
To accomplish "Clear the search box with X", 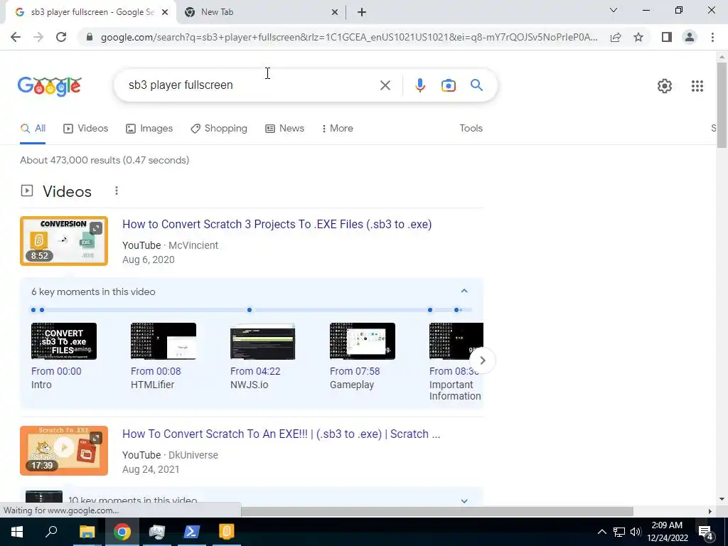I will 385,85.
